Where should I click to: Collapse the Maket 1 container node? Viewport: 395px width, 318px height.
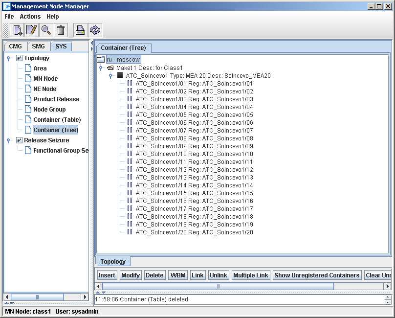(x=101, y=68)
